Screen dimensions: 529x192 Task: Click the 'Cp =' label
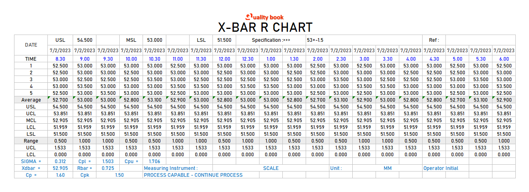[31, 175]
